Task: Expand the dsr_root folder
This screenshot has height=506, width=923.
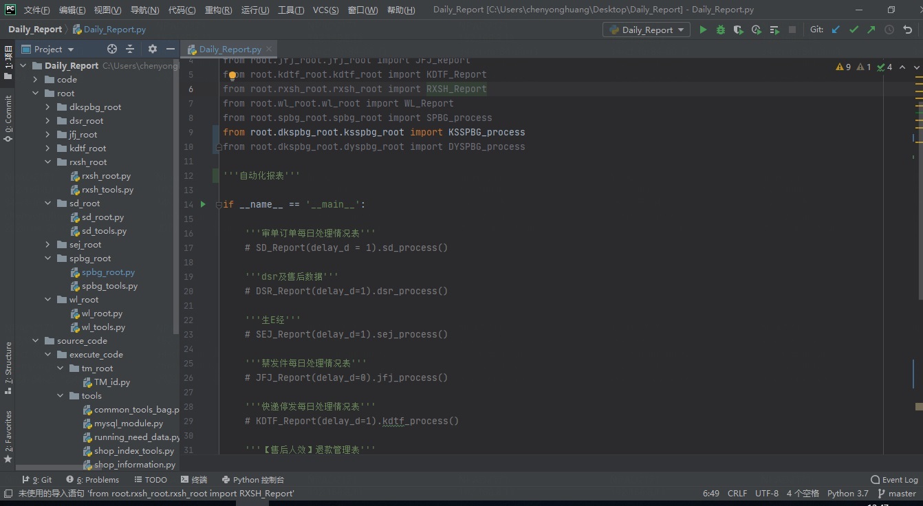Action: 47,121
